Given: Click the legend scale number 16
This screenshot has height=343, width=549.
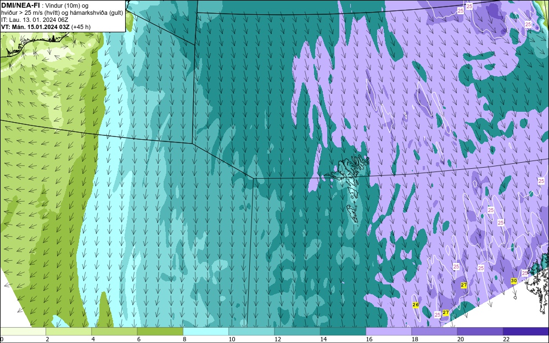Looking at the screenshot, I should click(x=369, y=339).
